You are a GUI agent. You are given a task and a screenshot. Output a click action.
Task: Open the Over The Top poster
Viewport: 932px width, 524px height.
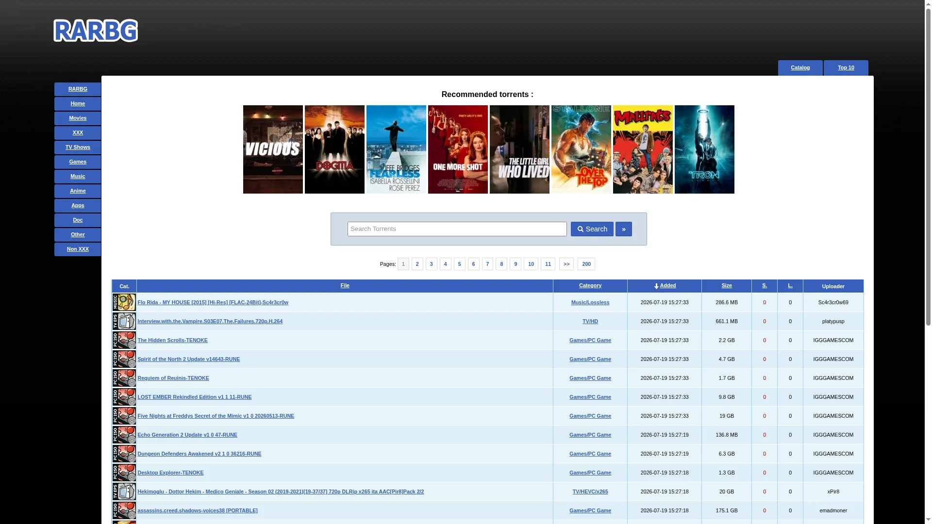tap(581, 149)
